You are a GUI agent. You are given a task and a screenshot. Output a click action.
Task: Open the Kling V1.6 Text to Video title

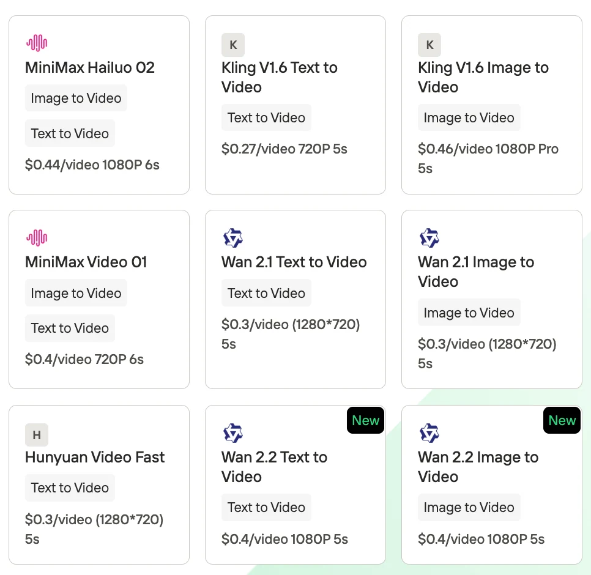[280, 77]
